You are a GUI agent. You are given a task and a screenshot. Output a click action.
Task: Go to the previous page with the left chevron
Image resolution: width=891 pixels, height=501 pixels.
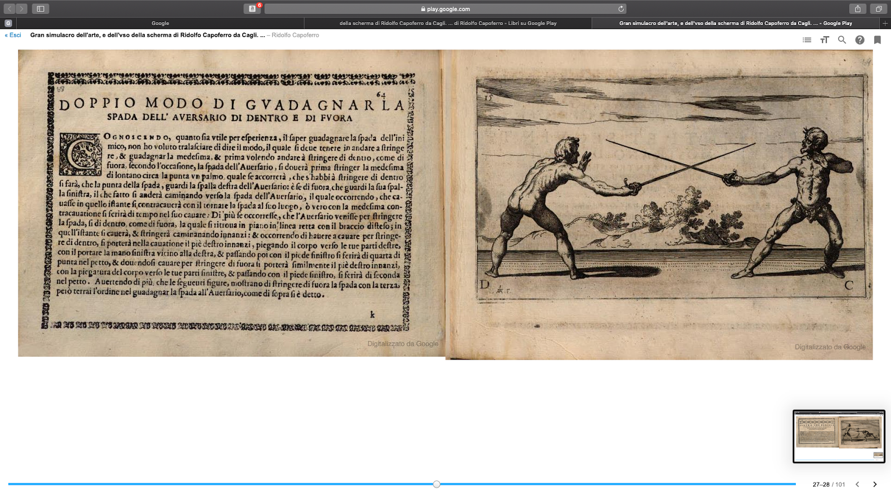(x=858, y=484)
